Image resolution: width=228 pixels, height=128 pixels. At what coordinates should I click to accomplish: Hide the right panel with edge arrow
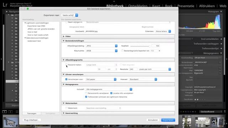coord(227,59)
